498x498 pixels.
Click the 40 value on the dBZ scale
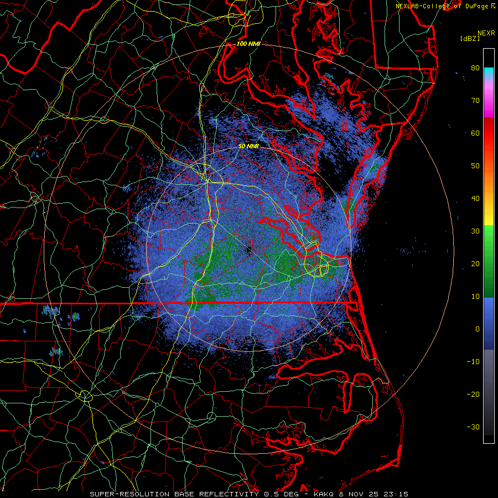(x=475, y=199)
